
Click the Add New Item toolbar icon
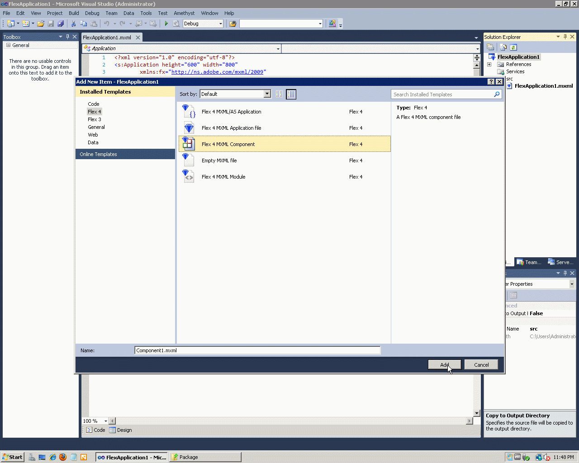pos(26,24)
